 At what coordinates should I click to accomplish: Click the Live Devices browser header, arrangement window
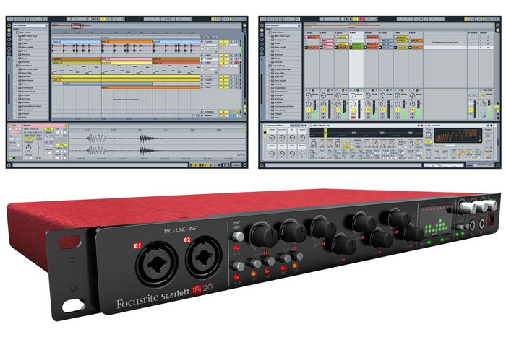click(x=30, y=25)
